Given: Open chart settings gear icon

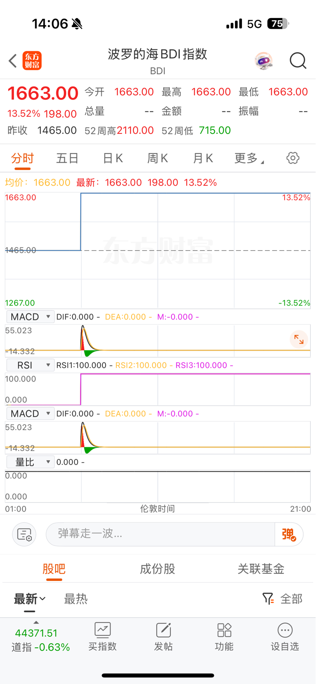Looking at the screenshot, I should (293, 158).
